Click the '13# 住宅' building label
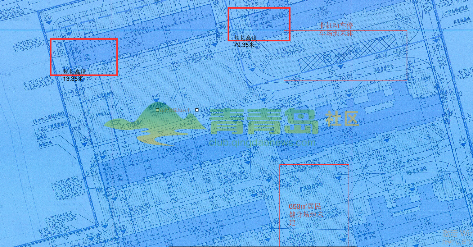Viewport: 473px width, 247px height. click(106, 167)
